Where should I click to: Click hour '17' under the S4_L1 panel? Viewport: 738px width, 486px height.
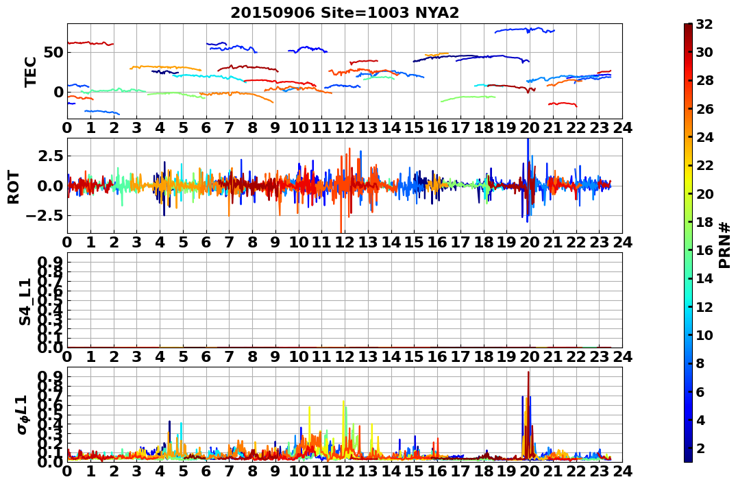pyautogui.click(x=460, y=357)
